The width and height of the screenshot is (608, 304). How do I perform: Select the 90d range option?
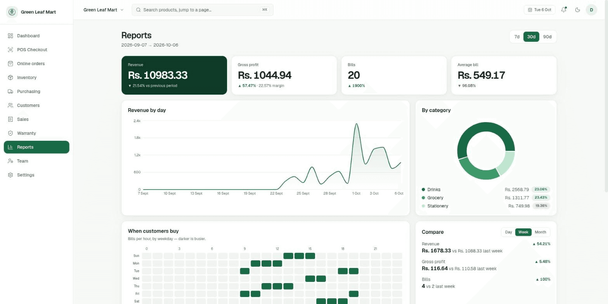(547, 37)
